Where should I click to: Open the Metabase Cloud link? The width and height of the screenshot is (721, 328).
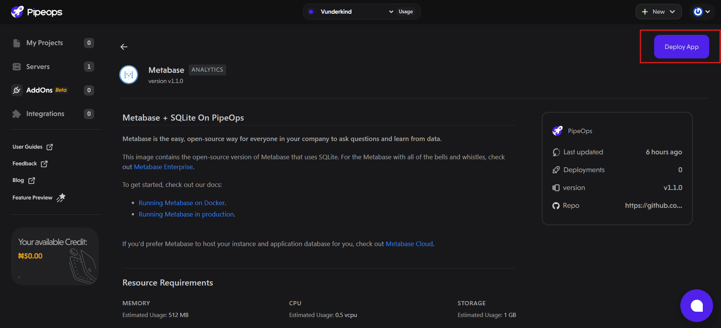point(409,244)
